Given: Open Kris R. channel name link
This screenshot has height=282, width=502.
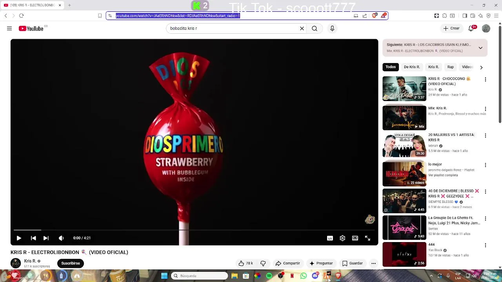Looking at the screenshot, I should 30,261.
